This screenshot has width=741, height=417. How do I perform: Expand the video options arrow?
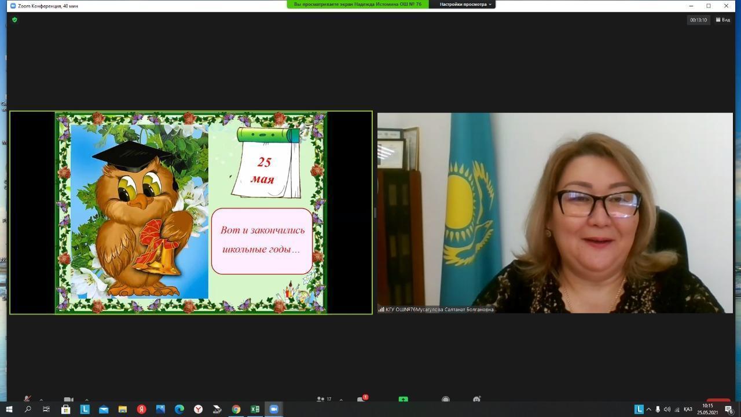(87, 400)
